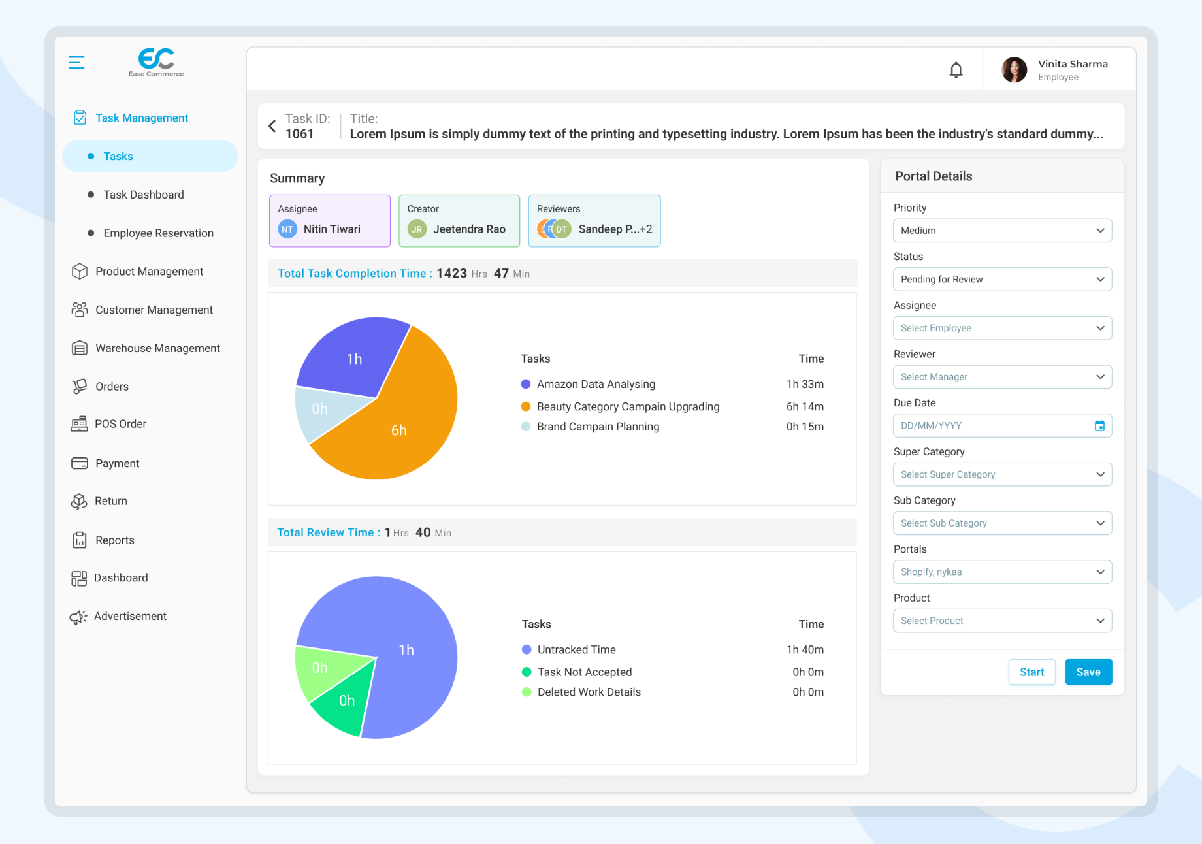
Task: Open the Select Manager reviewer dropdown
Action: click(x=1002, y=377)
